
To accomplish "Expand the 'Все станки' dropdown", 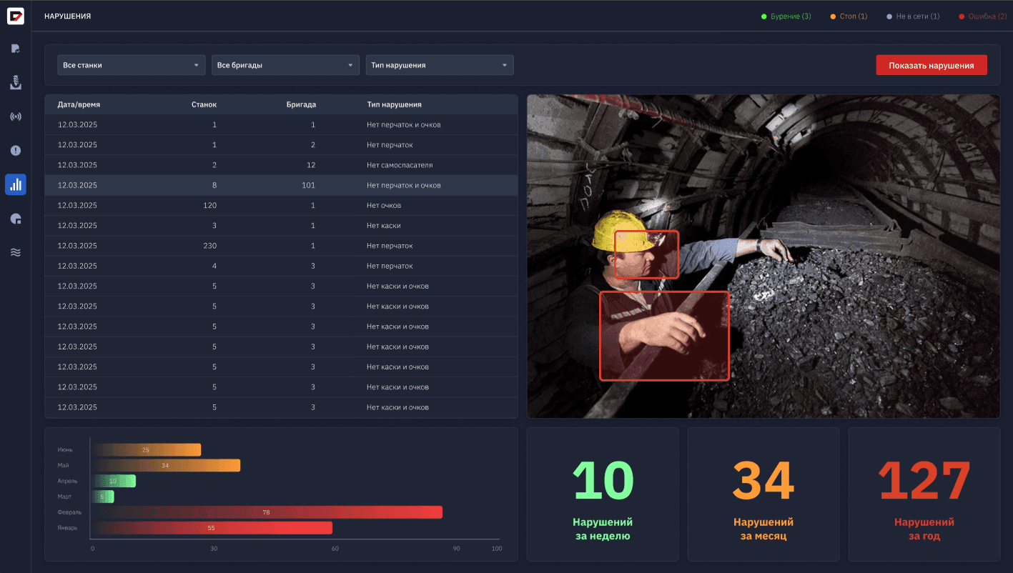I will 132,65.
